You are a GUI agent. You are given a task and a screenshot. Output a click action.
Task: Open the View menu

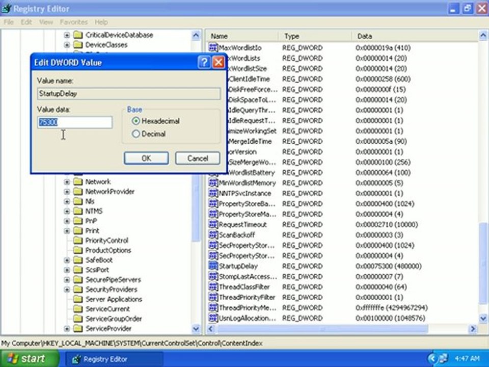[x=46, y=22]
